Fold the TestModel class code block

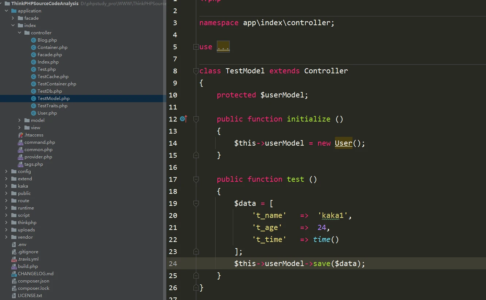point(196,71)
